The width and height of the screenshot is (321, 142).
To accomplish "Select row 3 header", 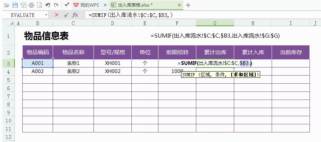I will click(x=9, y=63).
